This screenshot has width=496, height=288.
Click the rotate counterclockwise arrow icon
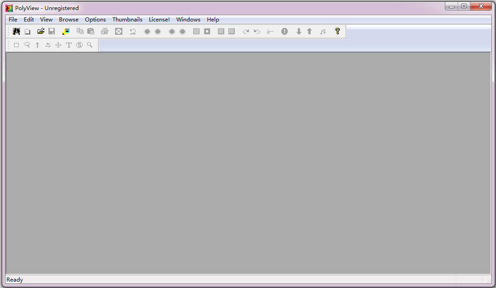(257, 32)
